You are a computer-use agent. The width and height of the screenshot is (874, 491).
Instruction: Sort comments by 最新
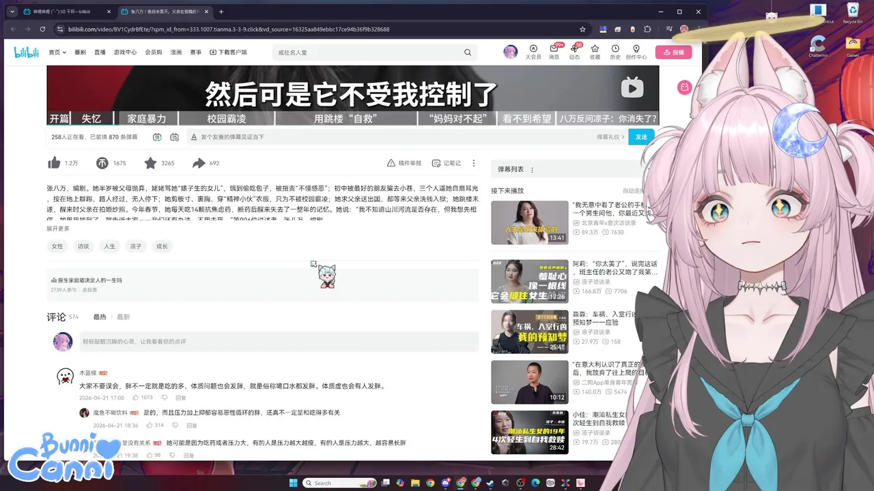click(x=123, y=317)
